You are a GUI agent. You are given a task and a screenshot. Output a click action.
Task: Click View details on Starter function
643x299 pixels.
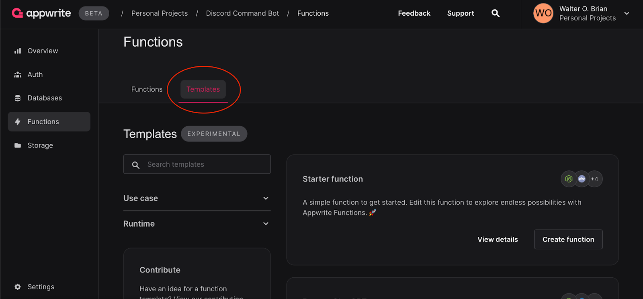click(498, 240)
